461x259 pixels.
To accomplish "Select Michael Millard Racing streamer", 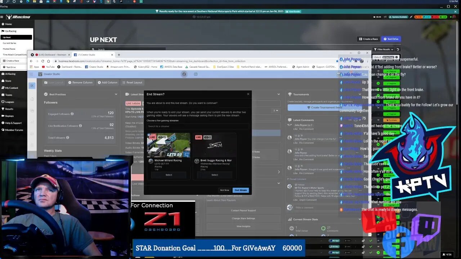I will (169, 175).
